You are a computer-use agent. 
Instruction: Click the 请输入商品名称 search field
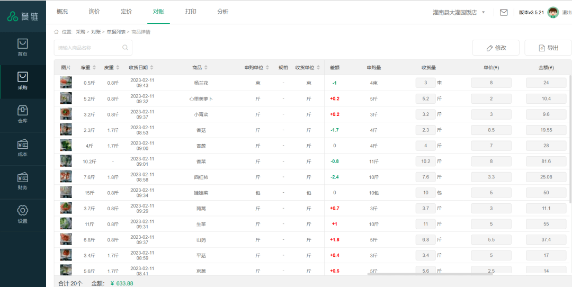87,48
